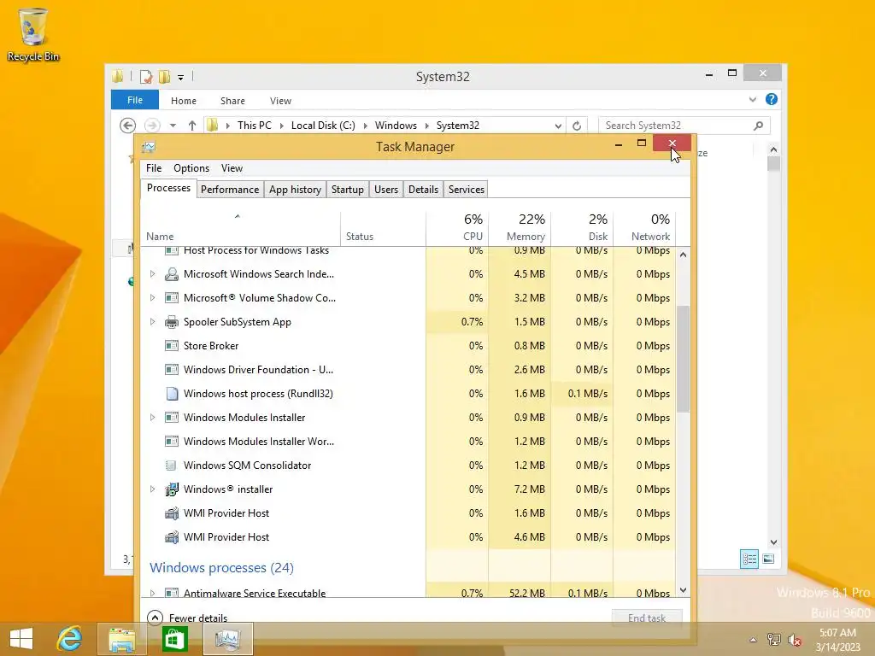Click Windows breadcrumb in Explorer address bar
The image size is (875, 656).
pos(396,126)
